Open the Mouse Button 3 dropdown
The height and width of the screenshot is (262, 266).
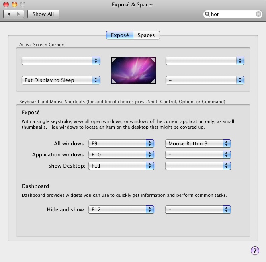tap(198, 143)
